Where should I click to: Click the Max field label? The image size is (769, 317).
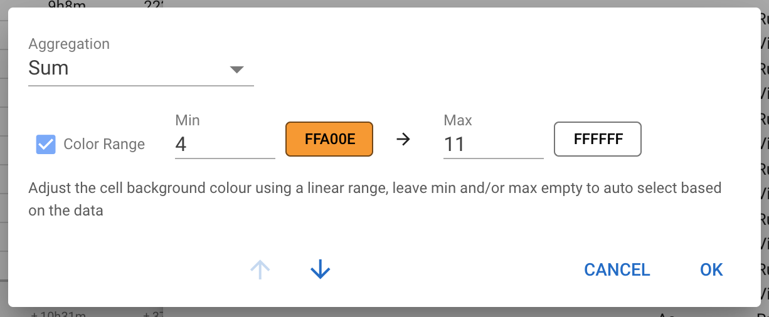click(458, 120)
